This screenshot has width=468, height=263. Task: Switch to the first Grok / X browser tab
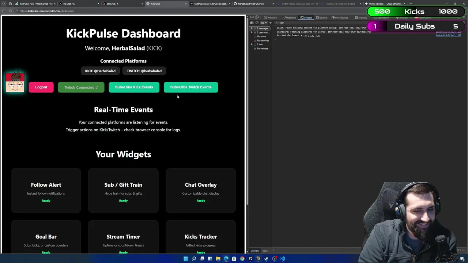pyautogui.click(x=80, y=4)
